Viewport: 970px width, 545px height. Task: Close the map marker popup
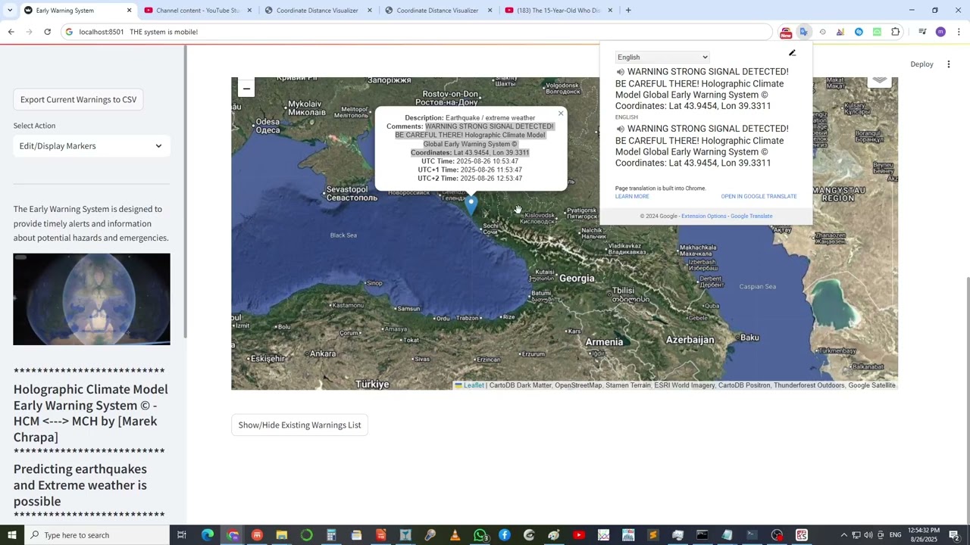click(x=561, y=114)
